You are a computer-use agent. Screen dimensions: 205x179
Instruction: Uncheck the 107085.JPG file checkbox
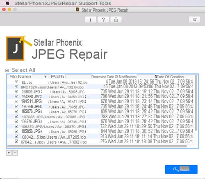(16, 116)
